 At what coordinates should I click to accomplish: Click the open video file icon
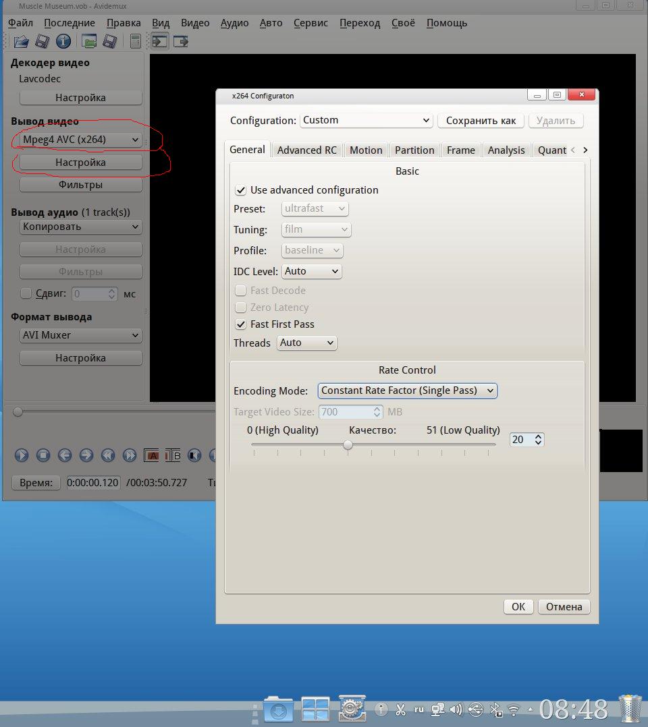click(x=21, y=42)
